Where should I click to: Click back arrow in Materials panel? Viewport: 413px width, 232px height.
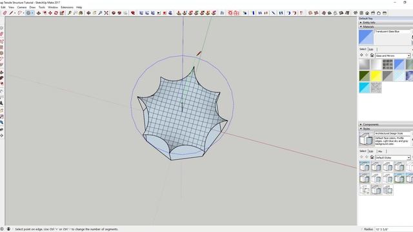point(361,55)
